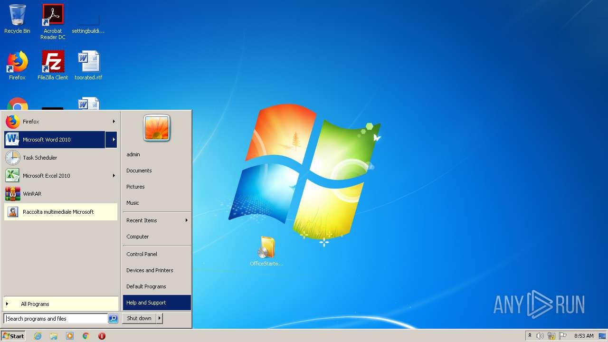Open Chrome from taskbar

86,336
